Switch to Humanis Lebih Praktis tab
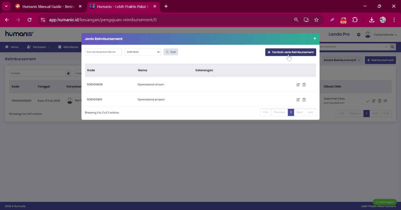 coord(122,6)
